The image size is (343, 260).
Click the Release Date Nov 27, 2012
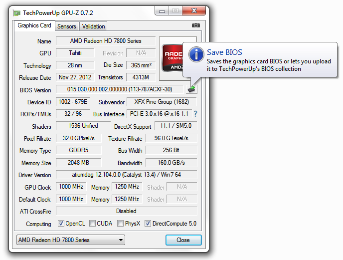point(75,77)
